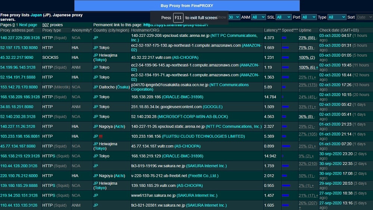373x210 pixels.
Task: Open the ANM filter dropdown
Action: (258, 17)
